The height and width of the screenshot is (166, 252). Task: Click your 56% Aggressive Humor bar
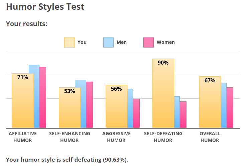pyautogui.click(x=116, y=106)
